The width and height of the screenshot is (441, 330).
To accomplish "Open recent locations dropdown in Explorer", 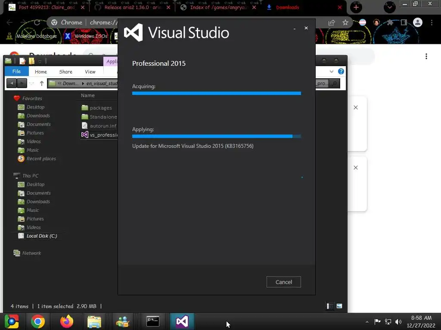I will point(32,83).
